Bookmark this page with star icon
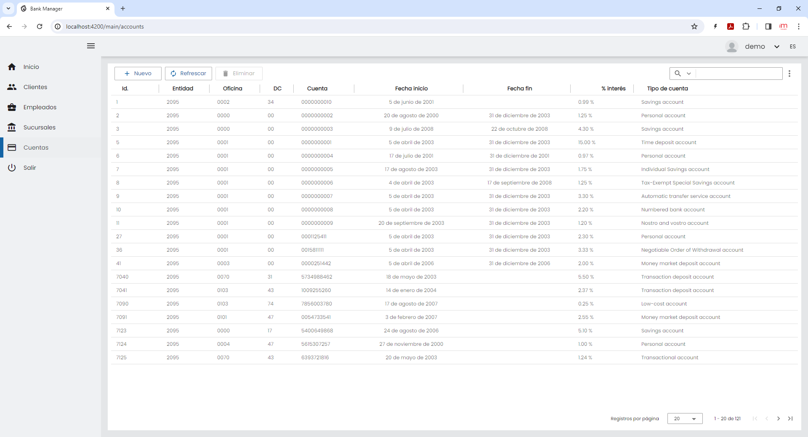Screen dimensions: 808x437 click(694, 26)
